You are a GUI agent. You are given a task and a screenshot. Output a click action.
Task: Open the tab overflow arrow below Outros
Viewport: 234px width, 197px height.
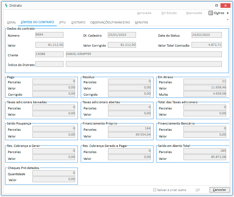pyautogui.click(x=228, y=20)
